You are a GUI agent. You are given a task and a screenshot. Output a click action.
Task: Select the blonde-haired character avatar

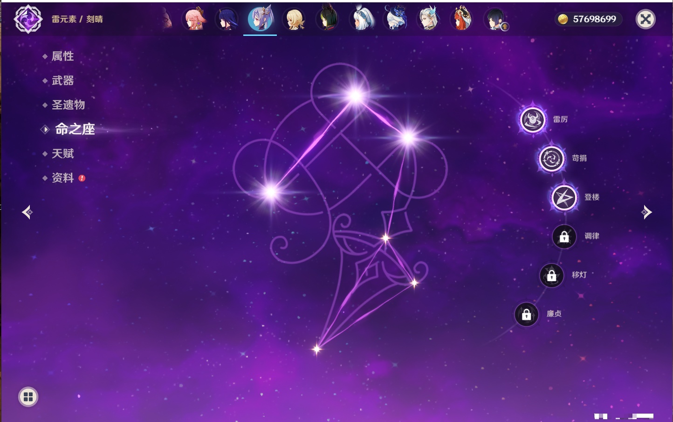pos(294,19)
